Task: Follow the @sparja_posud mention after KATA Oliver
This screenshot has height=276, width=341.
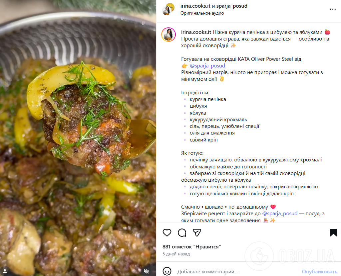Action: point(207,66)
